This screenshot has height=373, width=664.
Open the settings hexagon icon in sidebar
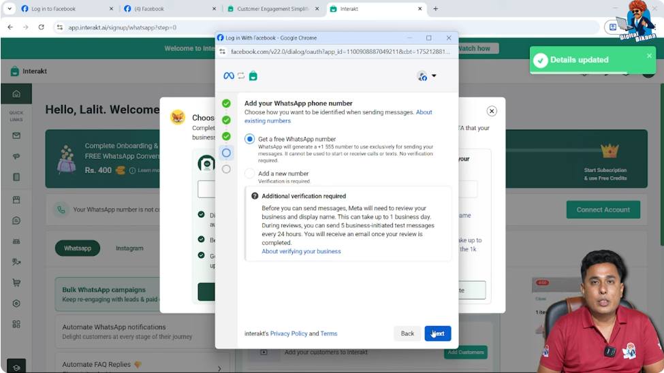[x=16, y=303]
